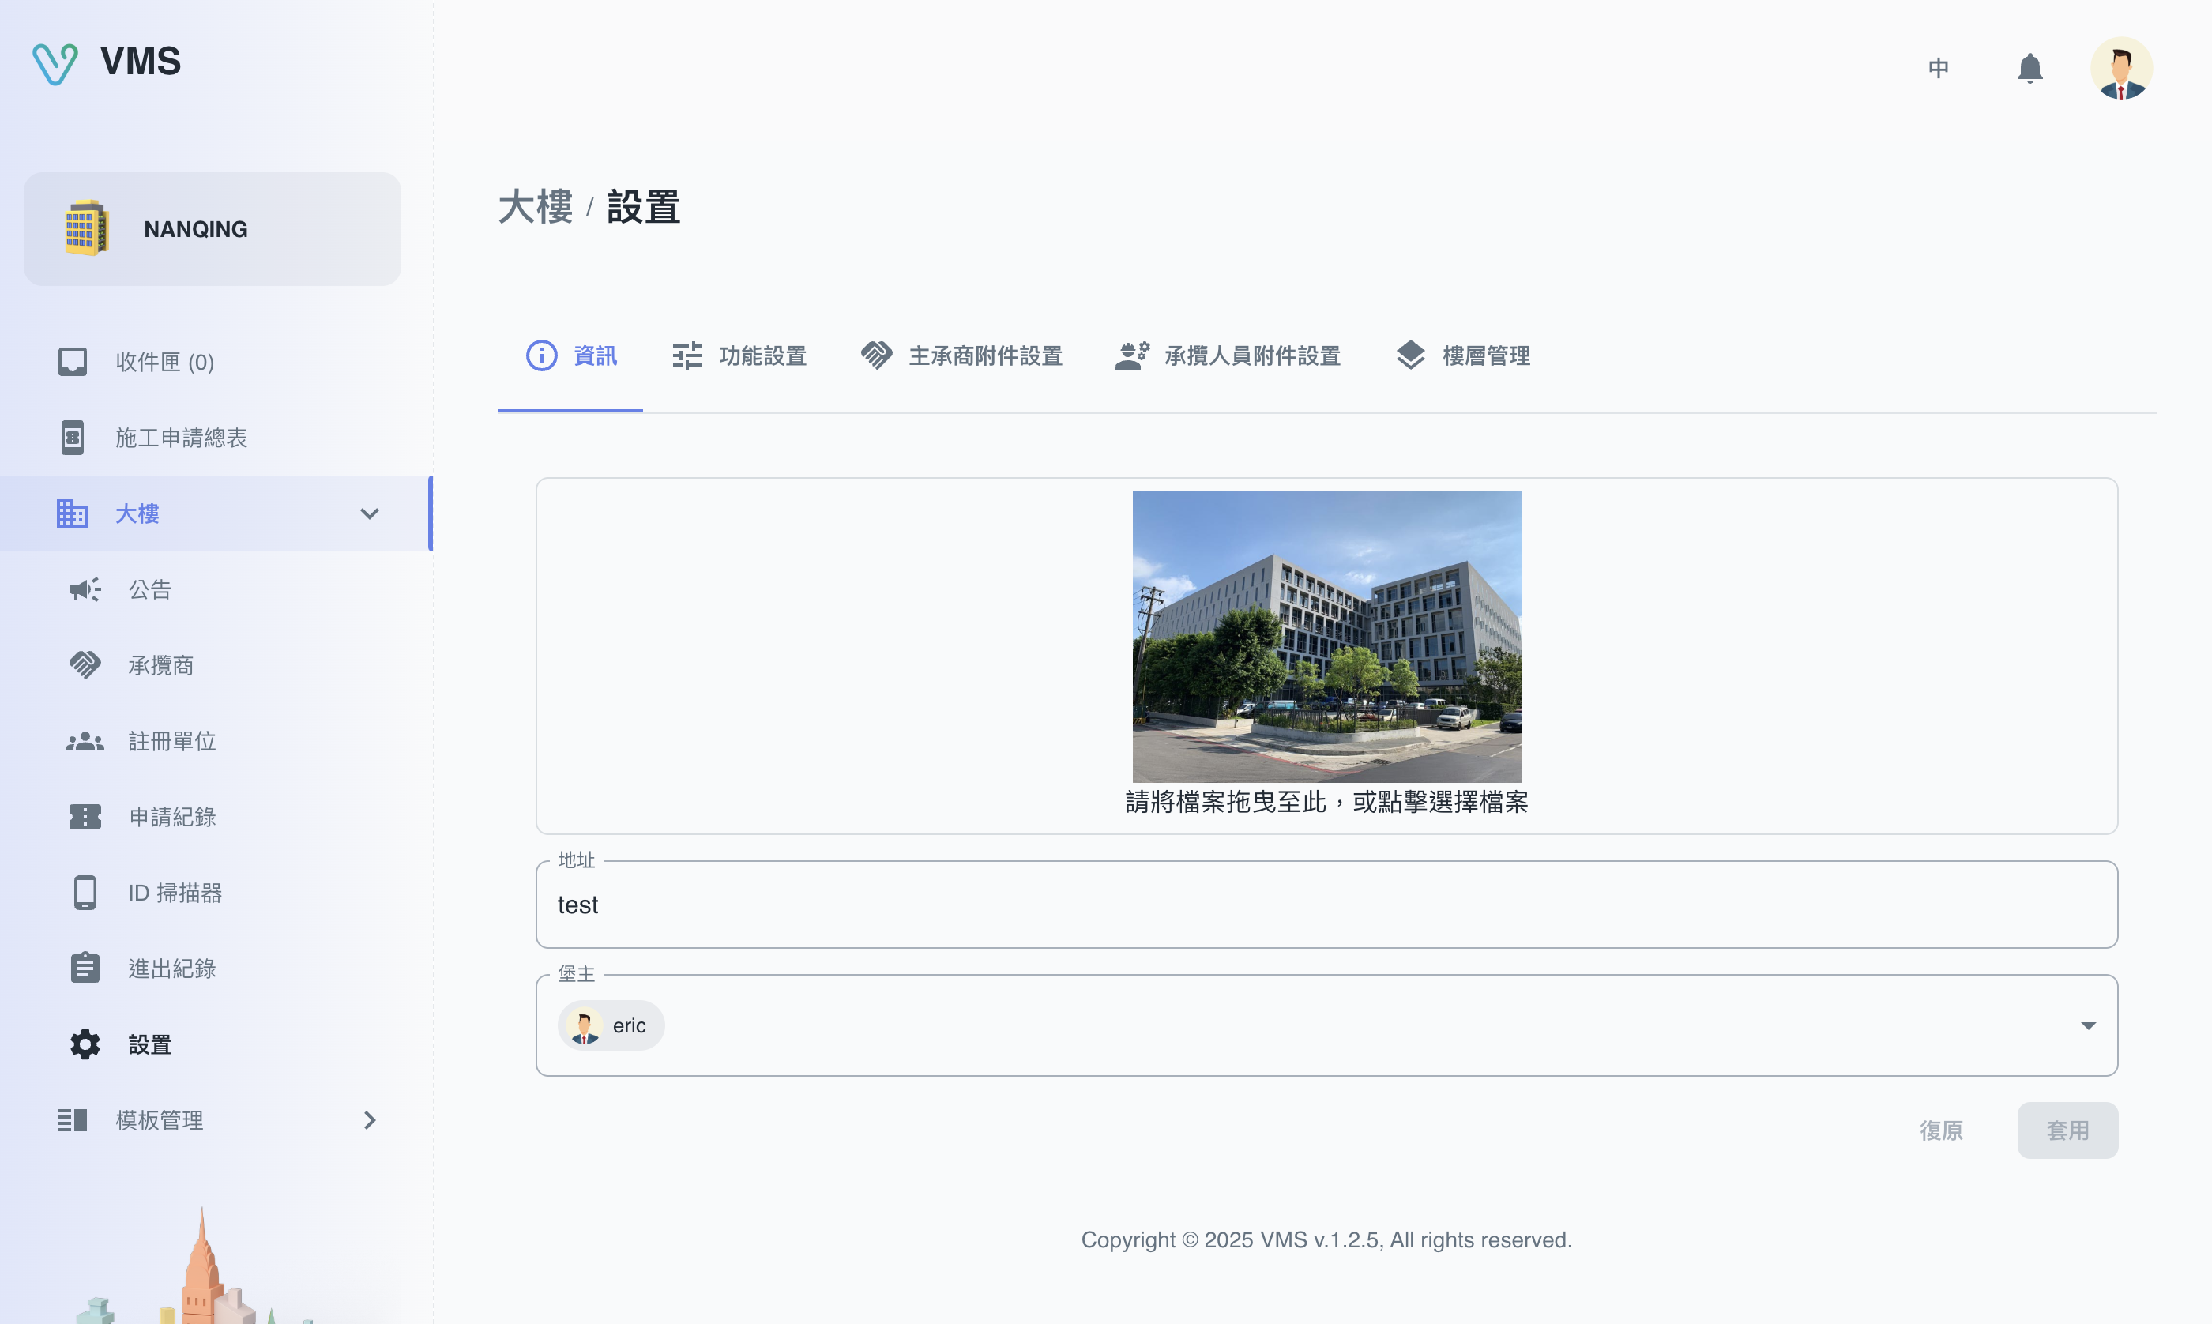The image size is (2212, 1324).
Task: Open the 收件匣 inbox icon
Action: click(72, 361)
